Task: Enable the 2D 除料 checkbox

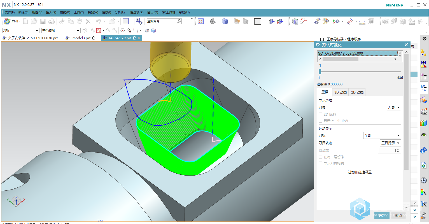Action: [x=320, y=114]
